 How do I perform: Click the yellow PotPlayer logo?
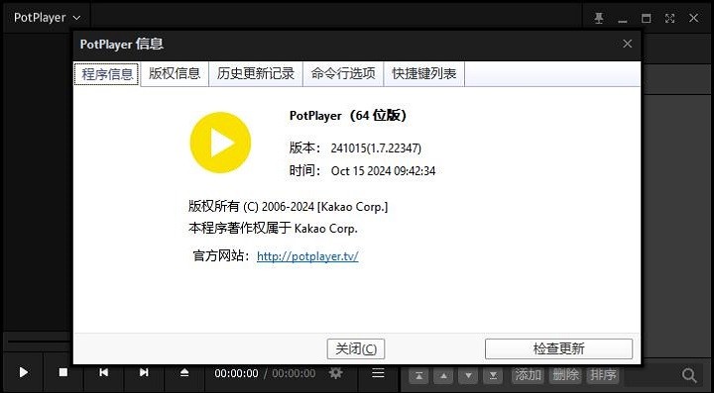(x=220, y=143)
